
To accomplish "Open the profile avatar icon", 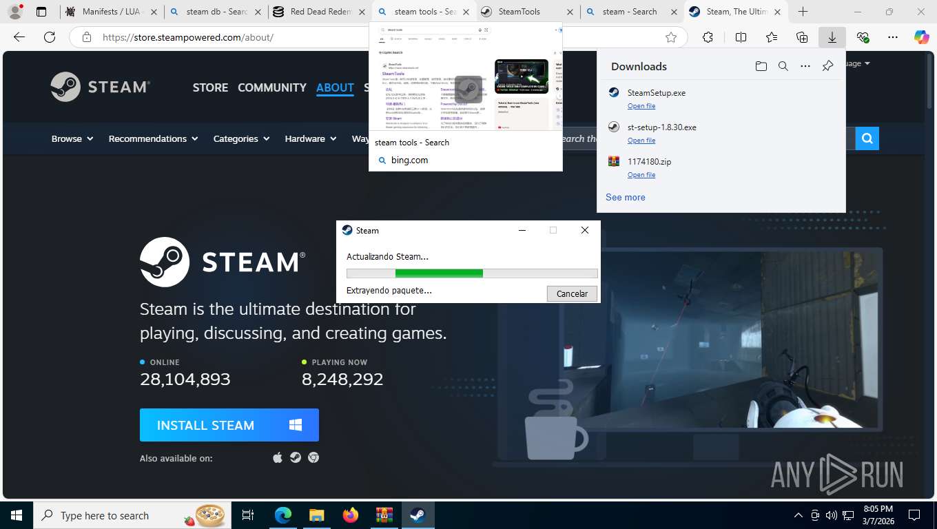I will (x=15, y=12).
